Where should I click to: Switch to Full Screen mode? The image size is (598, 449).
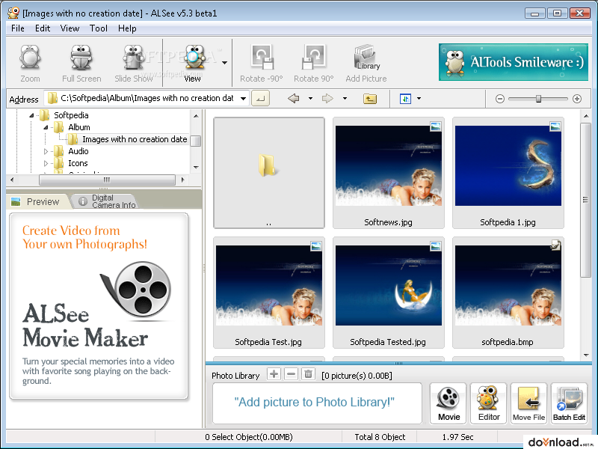point(81,64)
